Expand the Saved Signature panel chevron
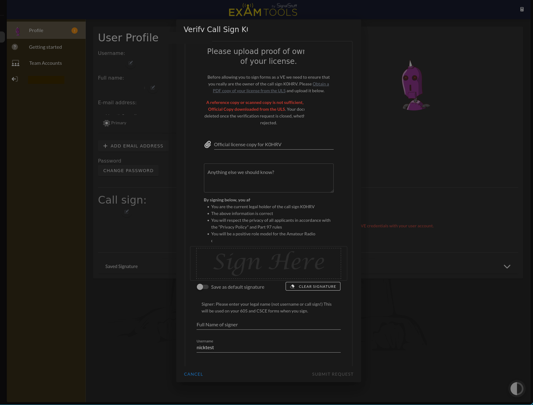 (x=507, y=267)
